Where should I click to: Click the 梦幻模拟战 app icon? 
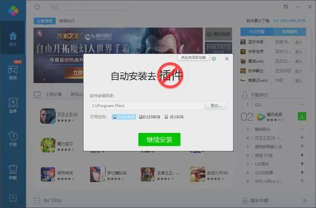98,174
